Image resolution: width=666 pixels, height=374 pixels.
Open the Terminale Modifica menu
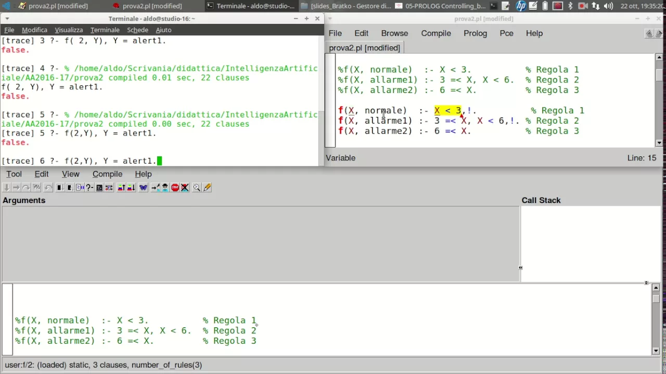(34, 30)
